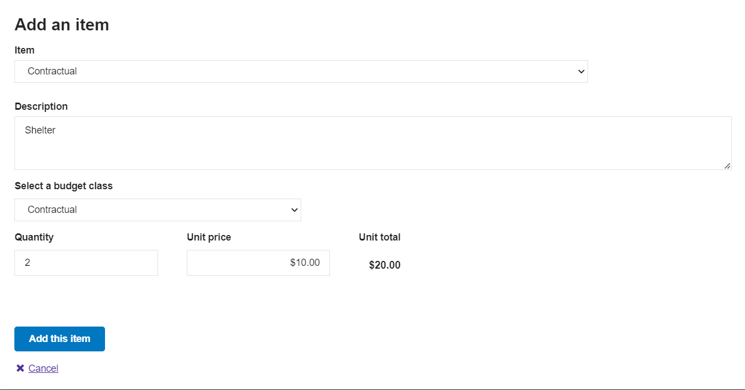Image resolution: width=745 pixels, height=390 pixels.
Task: Click the X icon beside Cancel
Action: 20,368
